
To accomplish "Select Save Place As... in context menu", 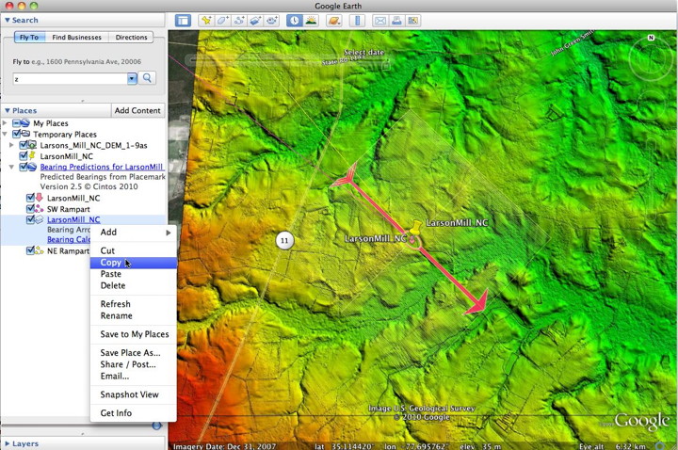I will 130,353.
